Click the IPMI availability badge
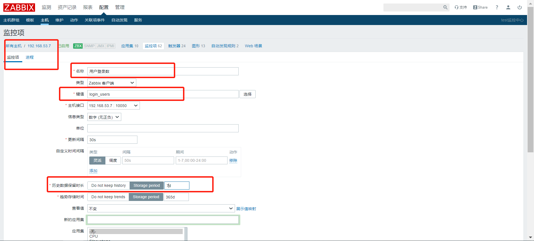534x241 pixels. (x=110, y=46)
